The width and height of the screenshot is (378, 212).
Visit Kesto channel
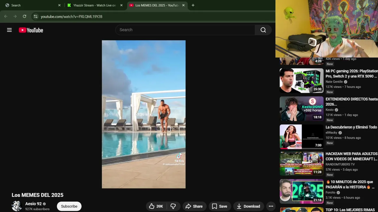tap(330, 110)
